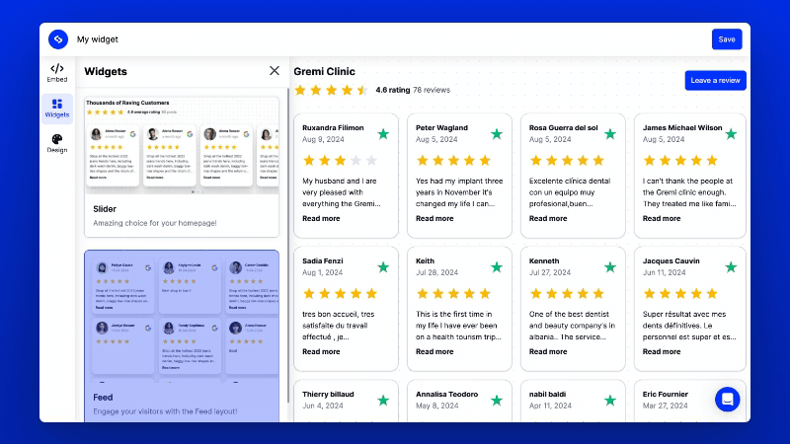Screen dimensions: 790x444
Task: Click green star badge on Peter Wagland card
Action: [x=497, y=134]
